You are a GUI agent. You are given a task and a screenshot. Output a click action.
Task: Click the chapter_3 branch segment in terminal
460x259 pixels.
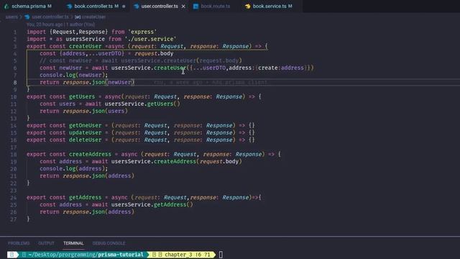pyautogui.click(x=181, y=255)
